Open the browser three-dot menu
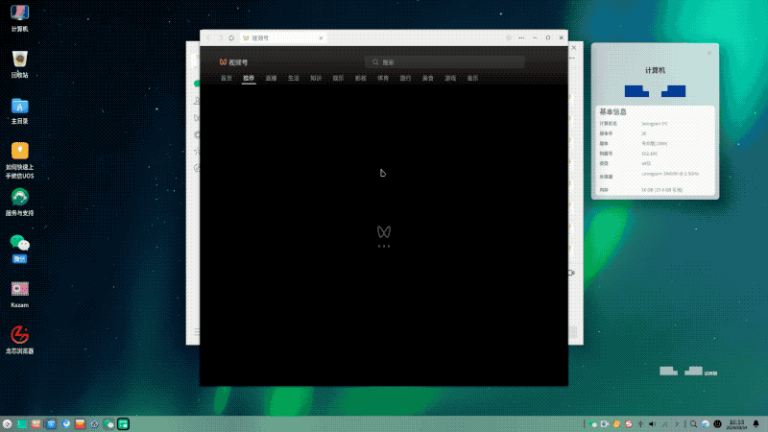 tap(522, 37)
